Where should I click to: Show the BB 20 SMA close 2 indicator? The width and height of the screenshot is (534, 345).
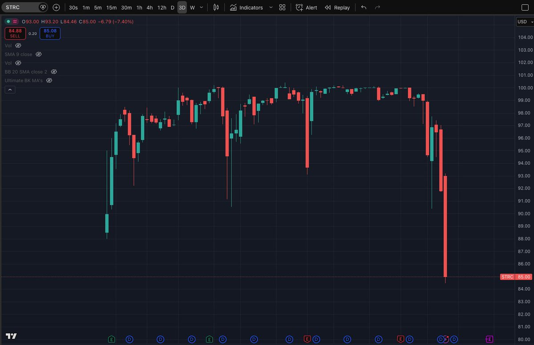[x=54, y=71]
